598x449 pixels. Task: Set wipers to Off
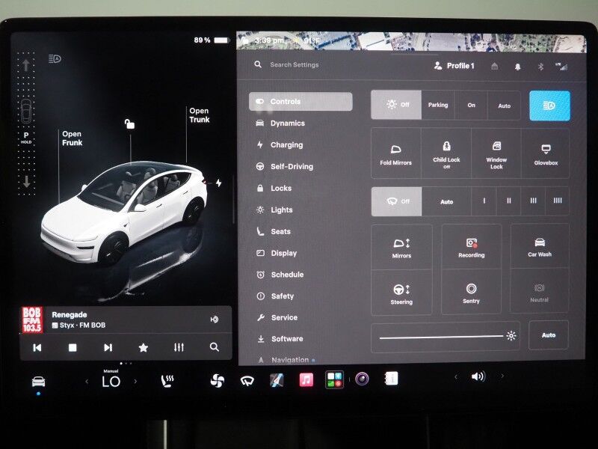[397, 201]
